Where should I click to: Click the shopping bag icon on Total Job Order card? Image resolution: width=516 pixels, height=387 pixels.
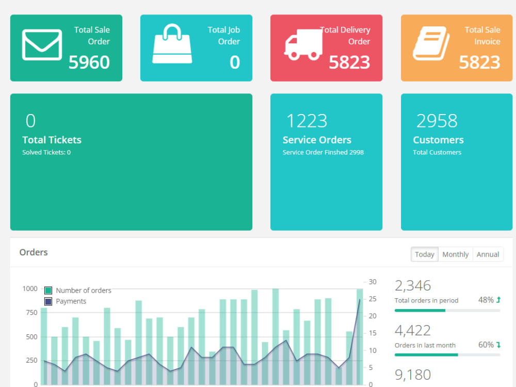pyautogui.click(x=172, y=43)
